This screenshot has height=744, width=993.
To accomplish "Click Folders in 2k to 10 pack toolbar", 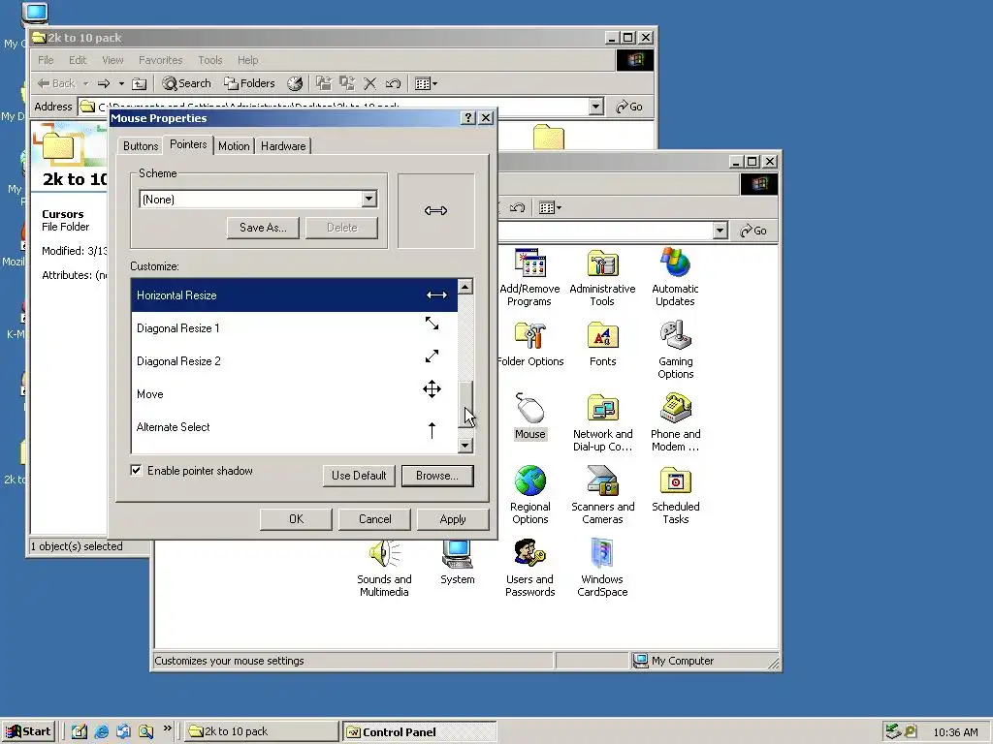I will (x=249, y=83).
